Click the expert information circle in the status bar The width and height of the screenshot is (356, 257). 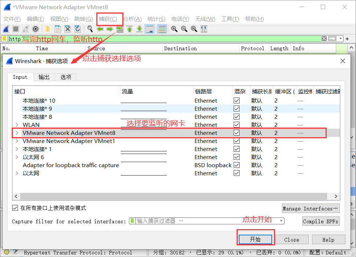(x=7, y=252)
